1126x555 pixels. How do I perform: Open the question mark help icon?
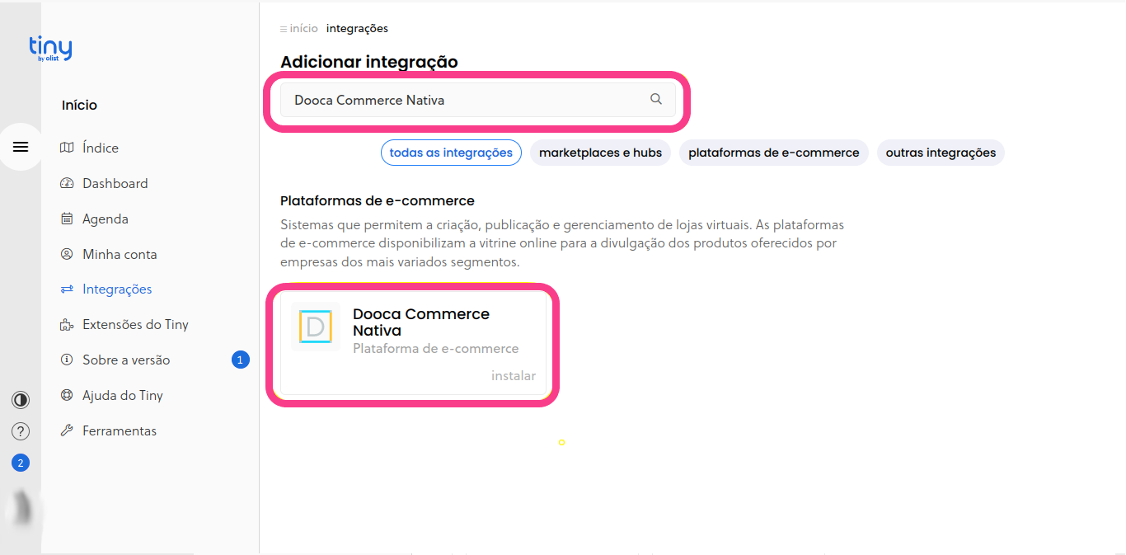point(21,431)
